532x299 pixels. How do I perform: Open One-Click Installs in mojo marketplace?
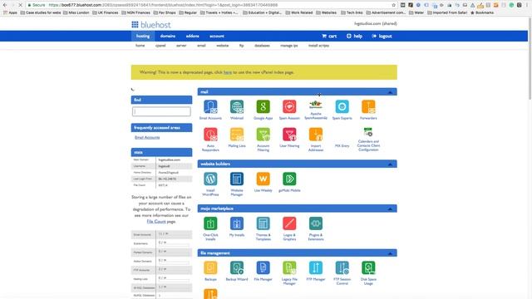[x=210, y=223]
